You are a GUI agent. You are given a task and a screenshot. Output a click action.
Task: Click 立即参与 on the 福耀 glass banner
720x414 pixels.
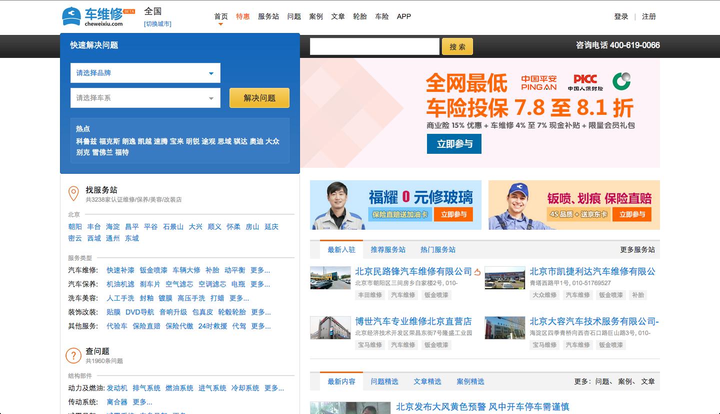pyautogui.click(x=454, y=214)
